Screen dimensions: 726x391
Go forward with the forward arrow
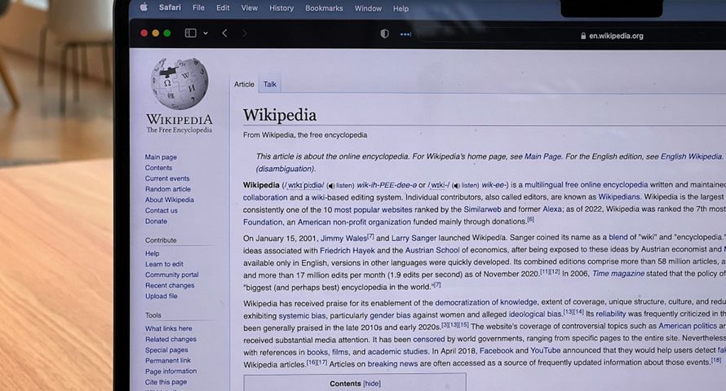(245, 33)
